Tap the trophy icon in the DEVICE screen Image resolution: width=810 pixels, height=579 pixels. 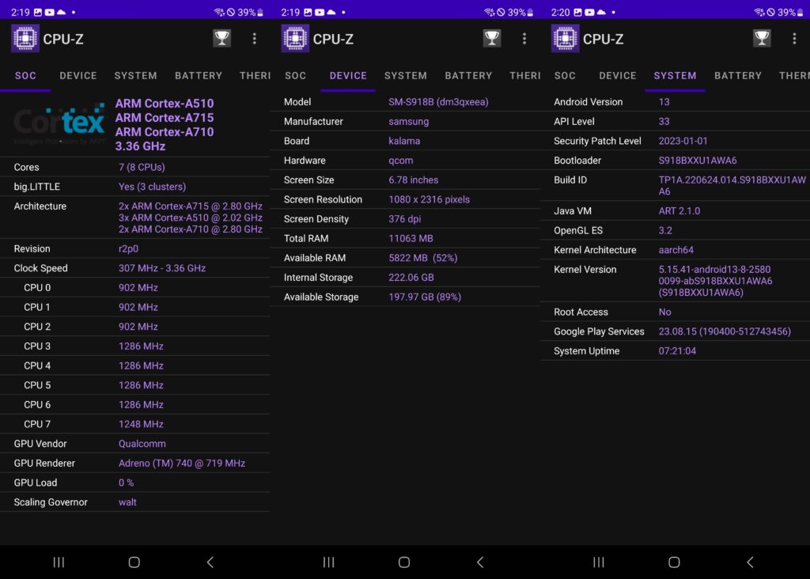coord(492,38)
